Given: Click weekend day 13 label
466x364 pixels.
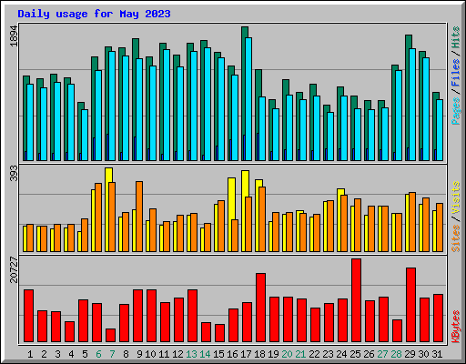Looking at the screenshot, I should (191, 354).
